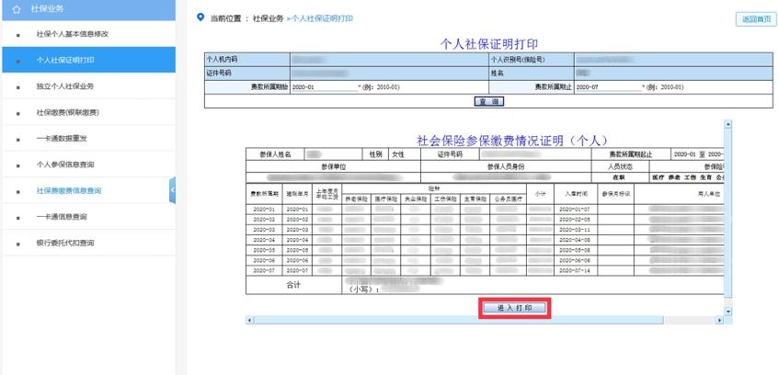
Task: Click the 2020-02-05 入库时间 cell
Action: click(575, 220)
